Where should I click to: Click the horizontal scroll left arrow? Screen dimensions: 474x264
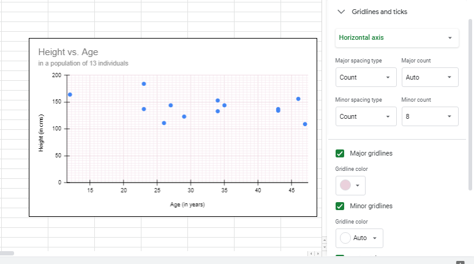click(x=311, y=254)
